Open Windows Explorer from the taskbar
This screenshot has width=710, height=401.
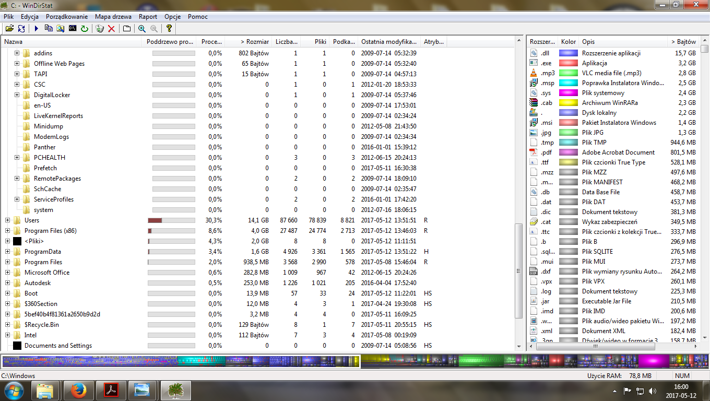45,390
